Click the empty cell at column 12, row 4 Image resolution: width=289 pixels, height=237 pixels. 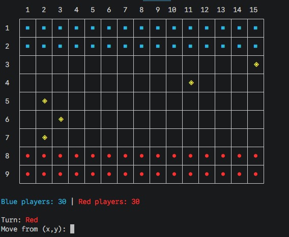pyautogui.click(x=207, y=83)
